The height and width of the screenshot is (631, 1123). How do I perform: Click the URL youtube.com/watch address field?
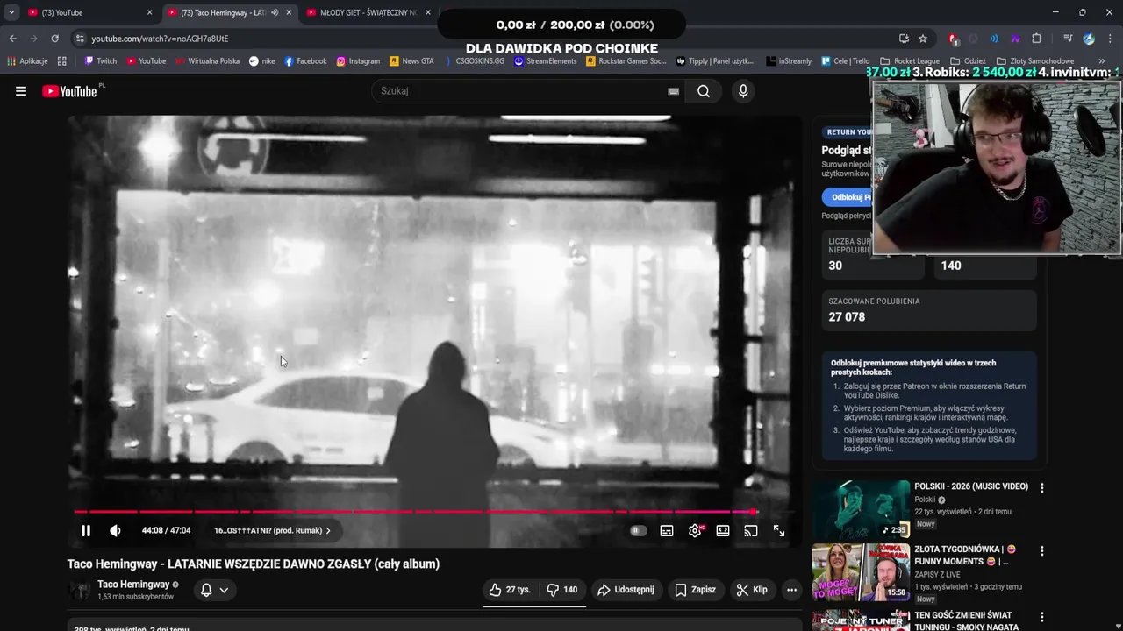pos(160,39)
